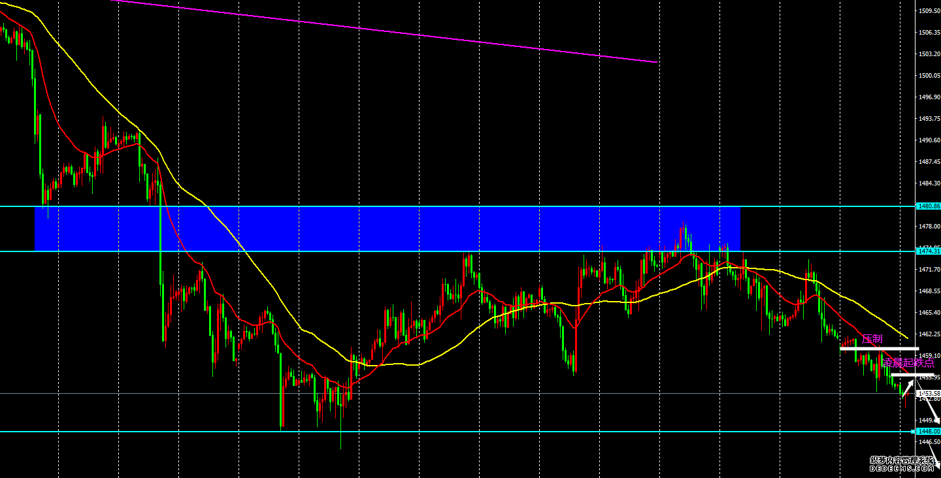Click the 1496.90 price axis label
This screenshot has width=941, height=478.
(x=929, y=97)
